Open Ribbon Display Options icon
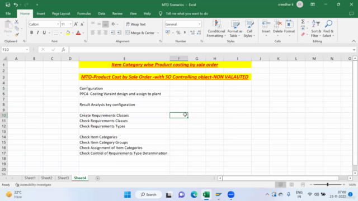Screen dimensions: 358x201 (313, 4)
